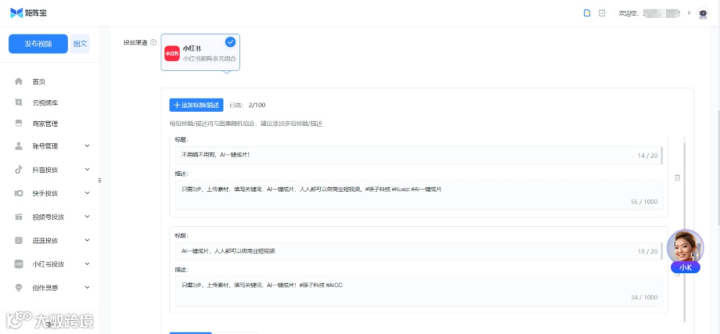
Task: Click the 视频号投放 icon
Action: pyautogui.click(x=19, y=217)
